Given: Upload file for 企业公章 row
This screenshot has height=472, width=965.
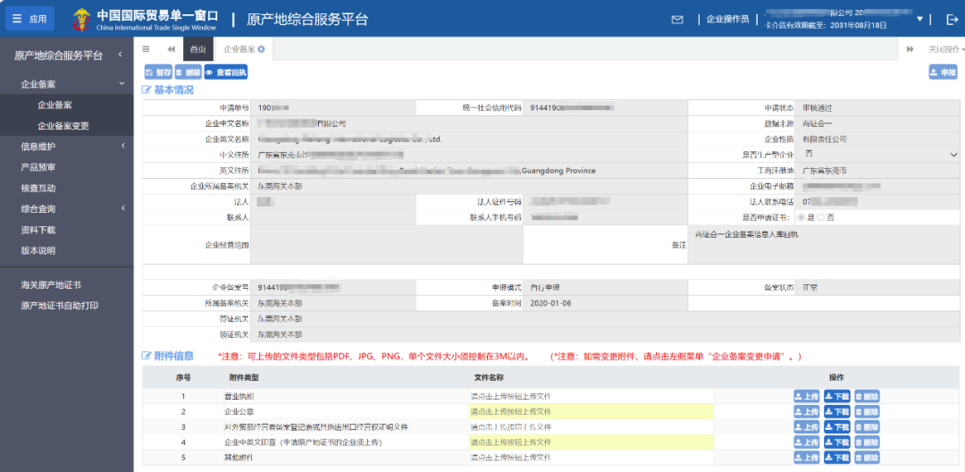Looking at the screenshot, I should [807, 412].
